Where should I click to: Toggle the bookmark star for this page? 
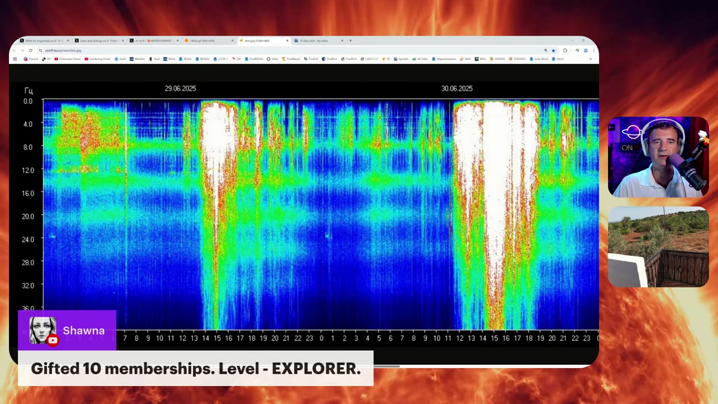point(553,50)
